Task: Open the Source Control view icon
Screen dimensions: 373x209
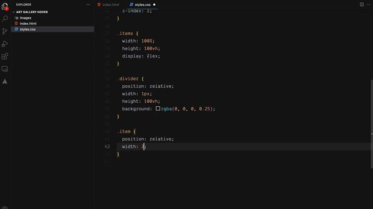Action: (x=5, y=31)
